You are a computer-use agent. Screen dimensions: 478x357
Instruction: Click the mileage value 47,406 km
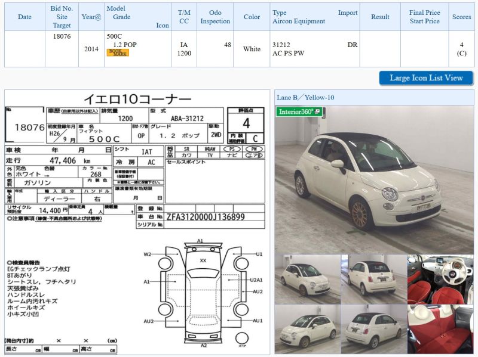(x=70, y=160)
